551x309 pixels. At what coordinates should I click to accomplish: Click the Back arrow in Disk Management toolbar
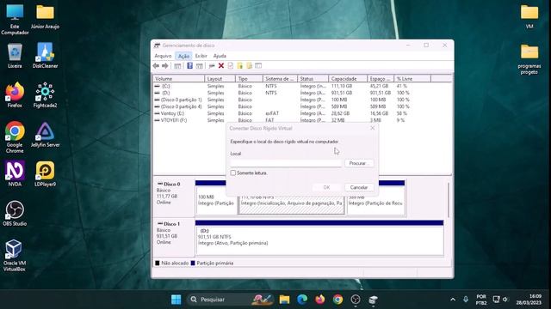click(x=156, y=66)
